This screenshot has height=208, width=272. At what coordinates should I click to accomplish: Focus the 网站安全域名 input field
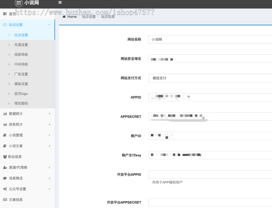click(210, 59)
